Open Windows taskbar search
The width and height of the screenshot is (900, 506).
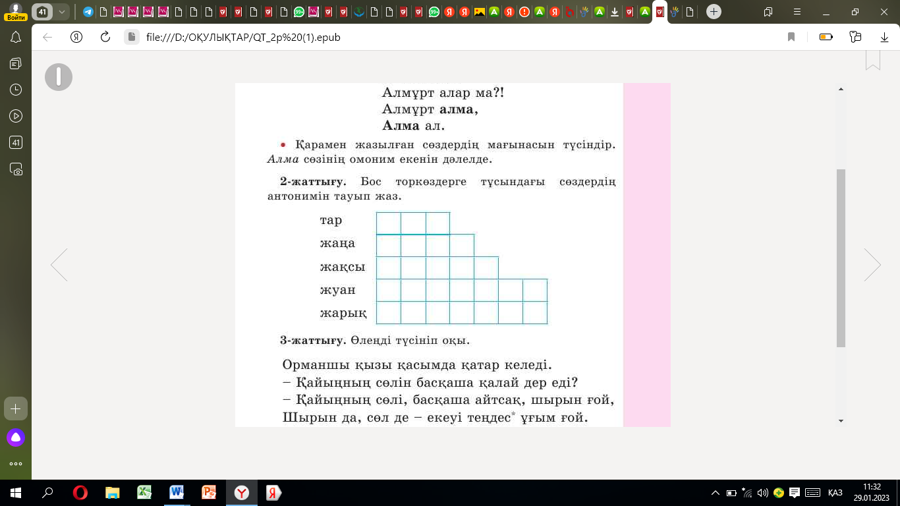tap(47, 492)
